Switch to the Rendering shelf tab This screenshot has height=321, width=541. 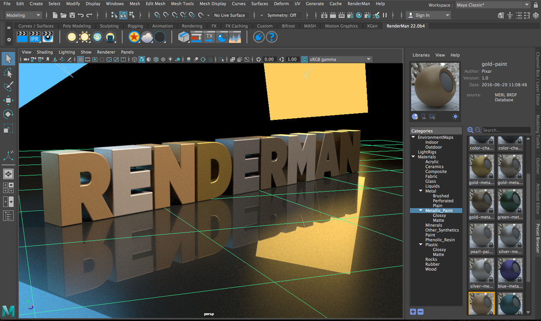pyautogui.click(x=192, y=26)
